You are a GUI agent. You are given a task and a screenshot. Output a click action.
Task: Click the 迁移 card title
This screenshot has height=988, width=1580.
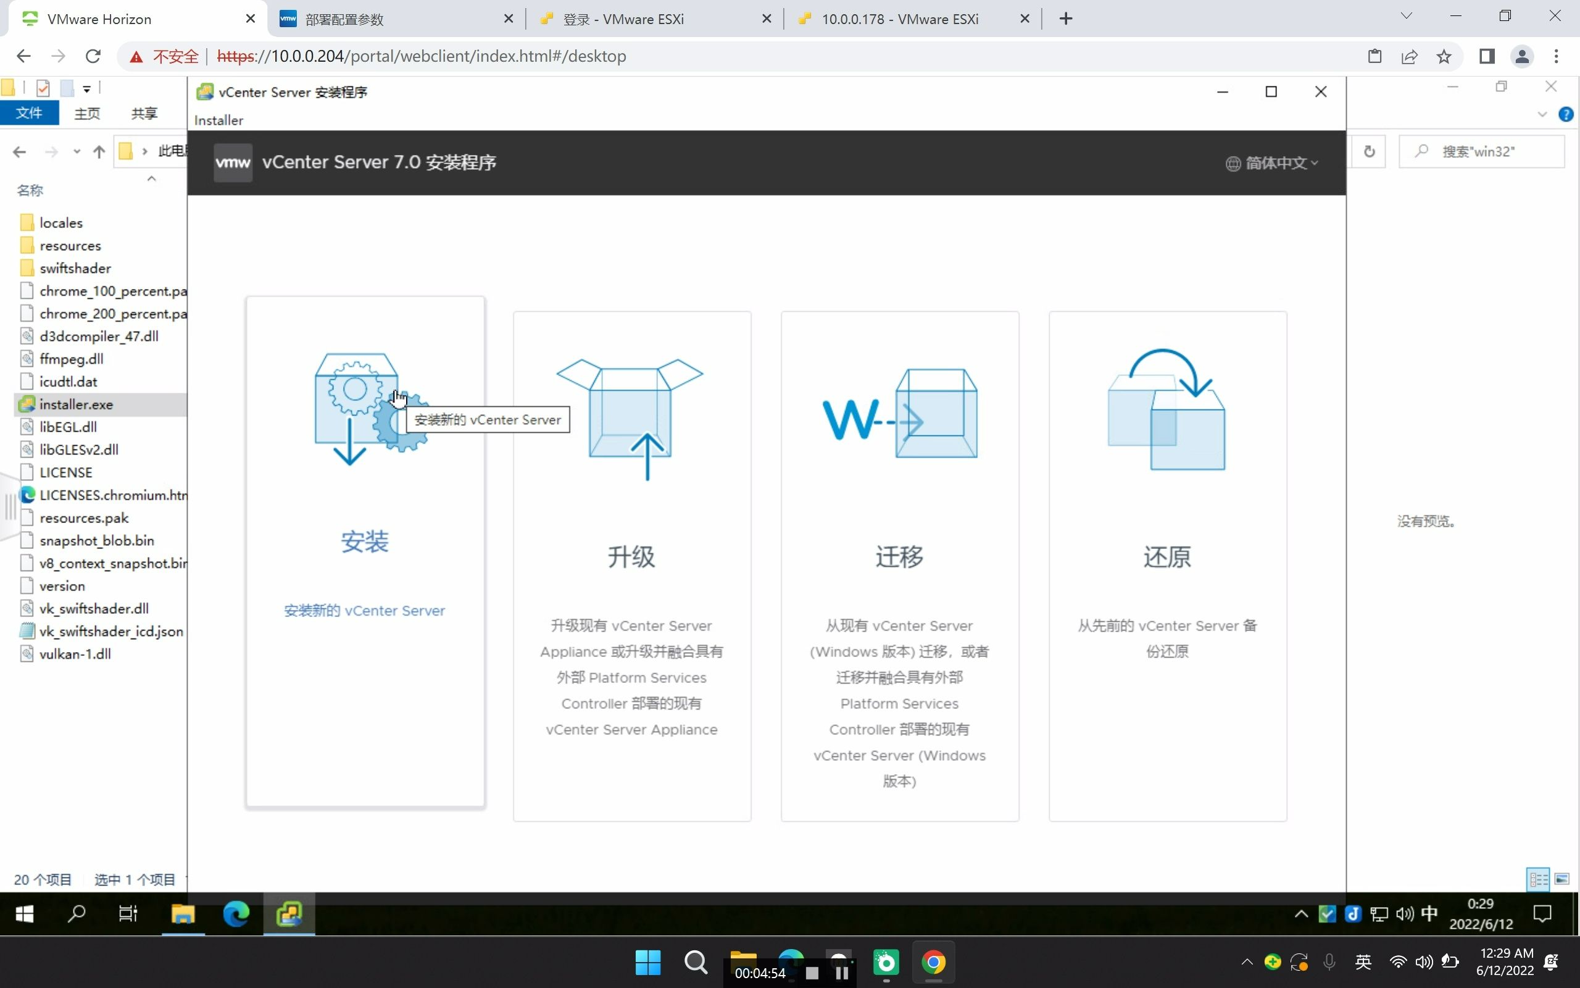pos(900,557)
